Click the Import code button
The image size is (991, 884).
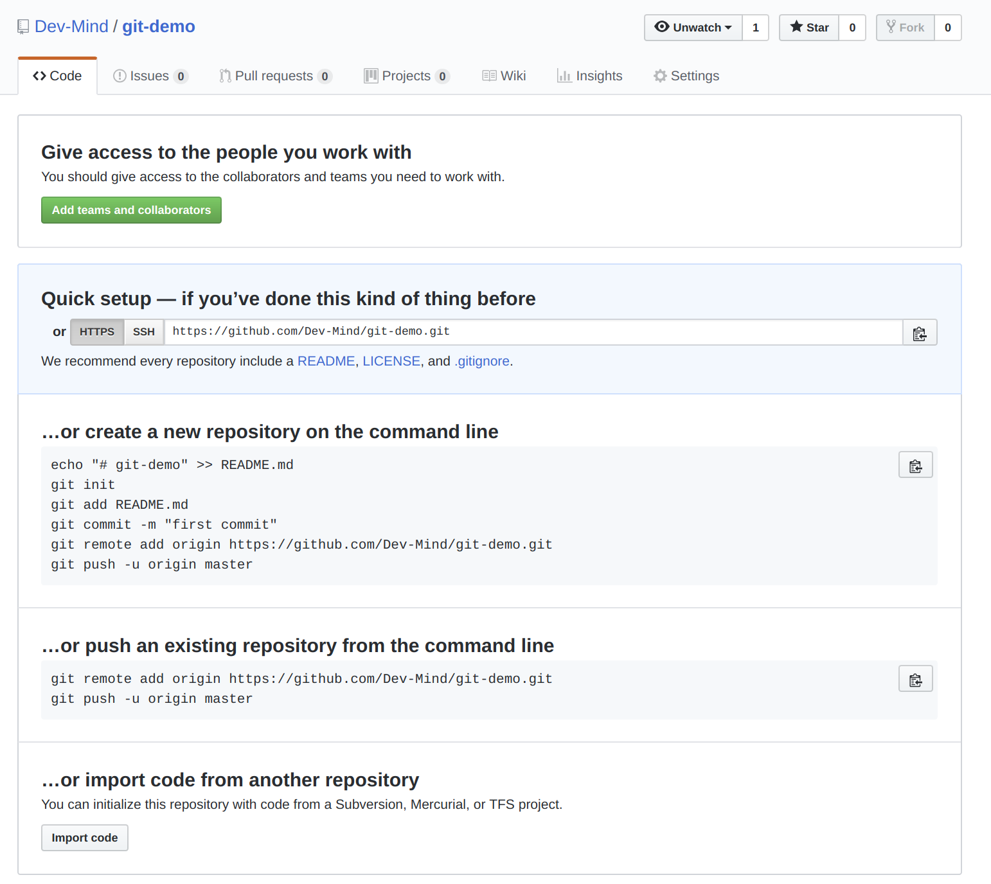(x=85, y=838)
